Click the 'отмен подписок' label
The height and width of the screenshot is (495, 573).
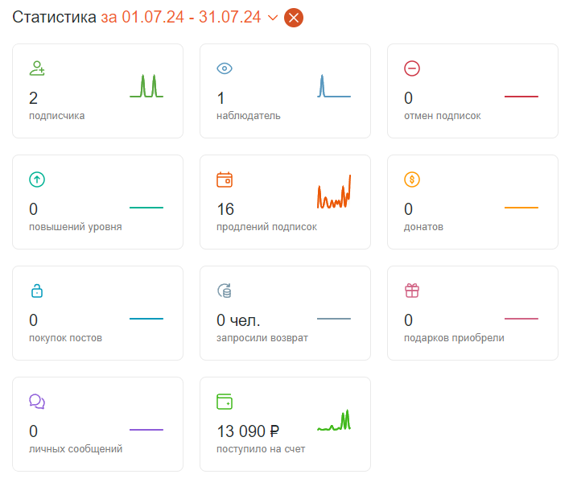tap(442, 116)
